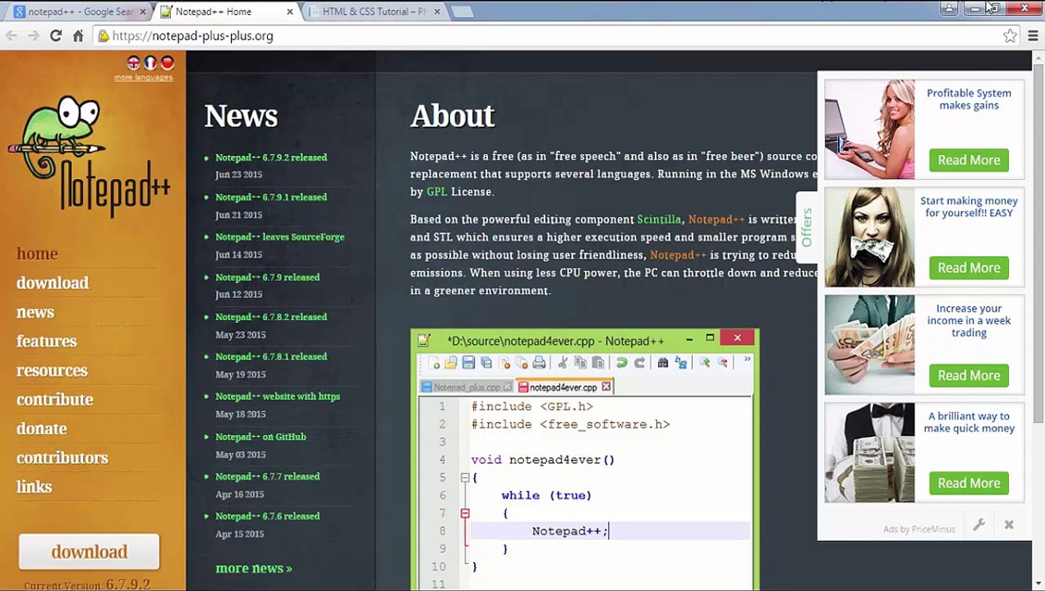This screenshot has height=591, width=1045.
Task: Open a new browser tab
Action: (463, 11)
